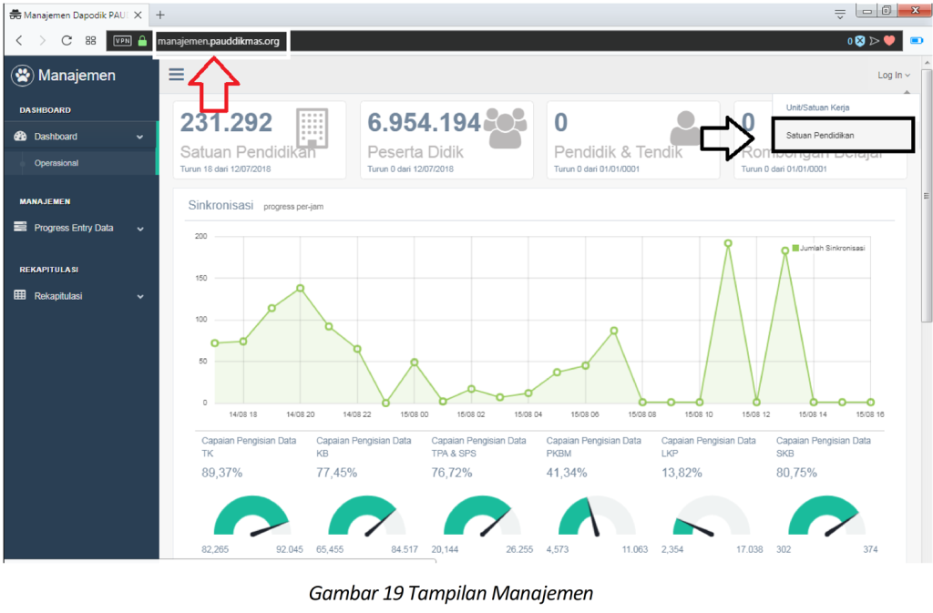Expand the Dashboard sidebar menu

point(79,137)
